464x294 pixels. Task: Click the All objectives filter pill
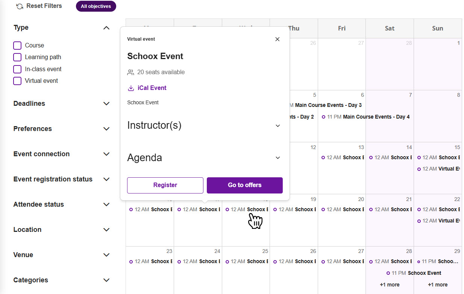96,6
